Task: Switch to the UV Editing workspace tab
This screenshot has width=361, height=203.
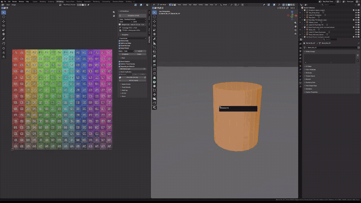Action: click(x=60, y=2)
